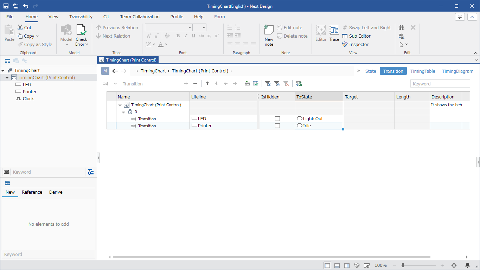Switch to the State view
The height and width of the screenshot is (270, 480).
coord(371,71)
